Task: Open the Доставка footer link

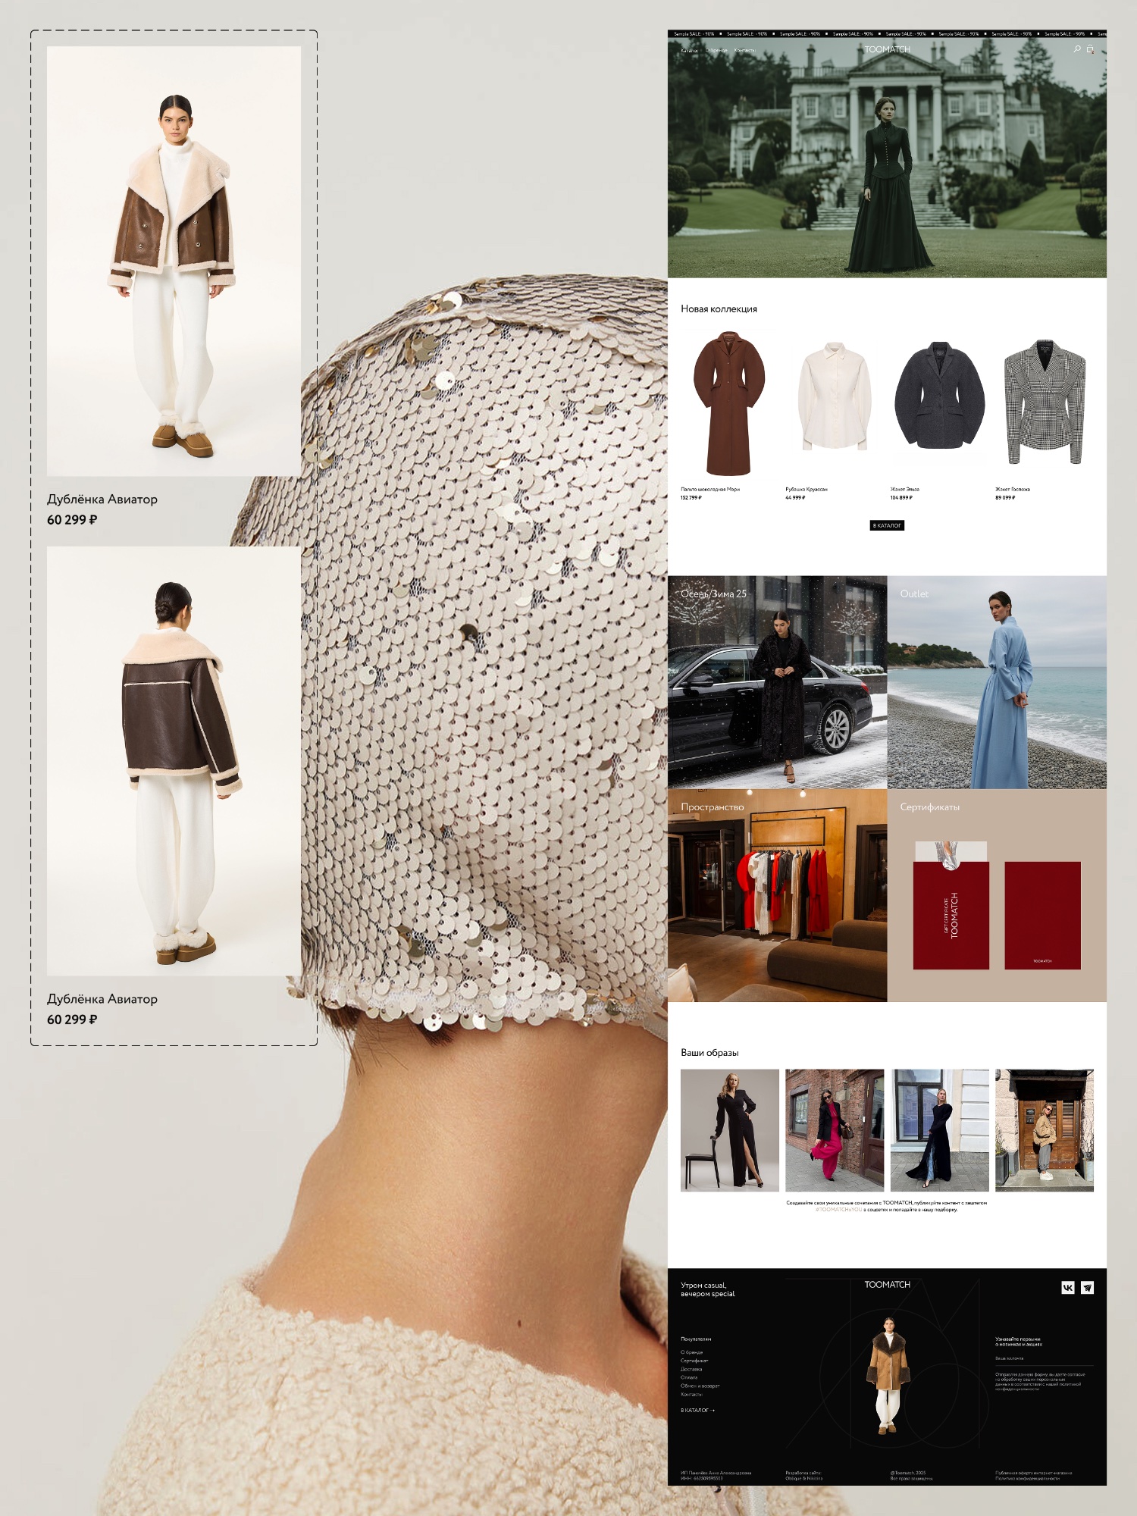Action: 691,1369
